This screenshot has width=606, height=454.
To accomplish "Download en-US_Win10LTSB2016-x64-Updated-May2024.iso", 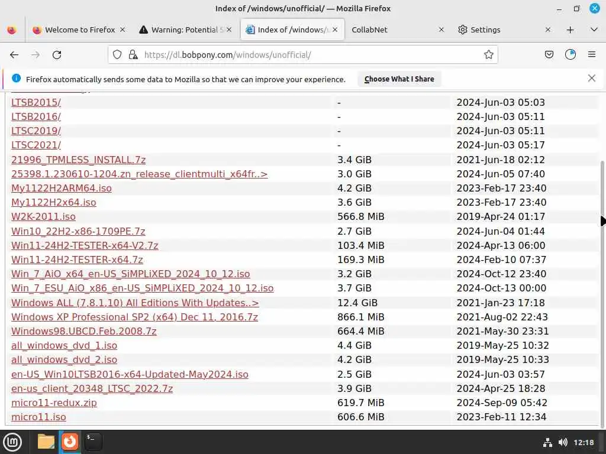I will coord(130,374).
